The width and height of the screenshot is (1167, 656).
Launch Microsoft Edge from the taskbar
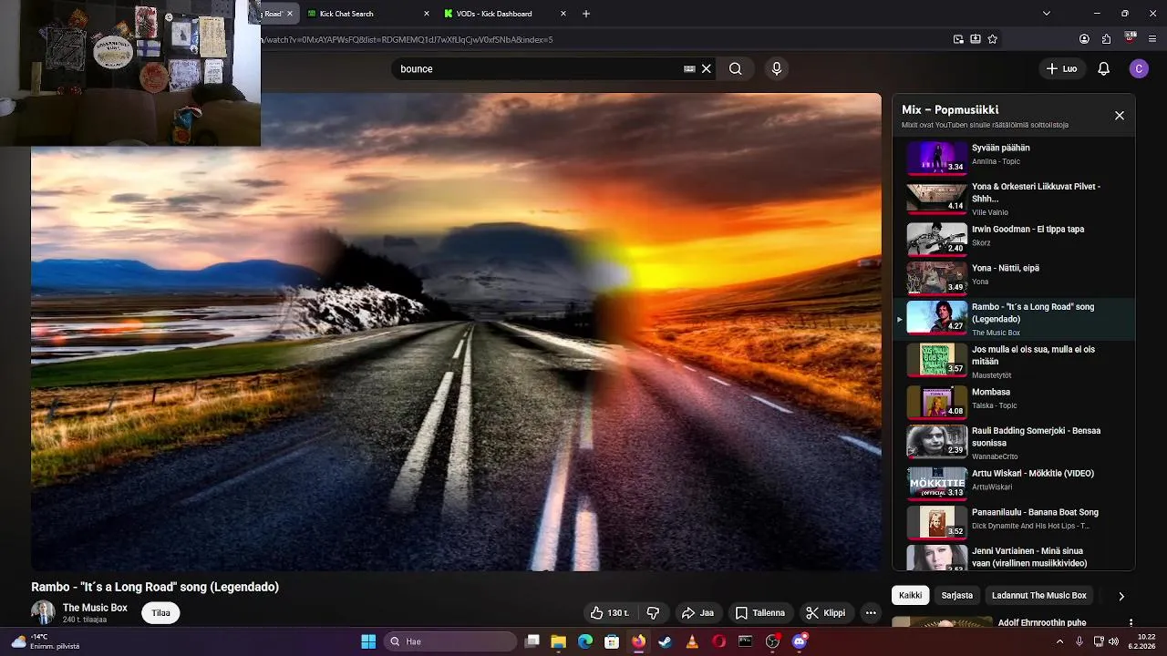pyautogui.click(x=585, y=641)
